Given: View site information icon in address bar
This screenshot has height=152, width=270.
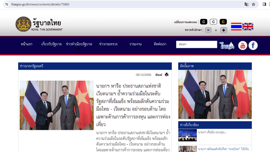Looking at the screenshot, I should pyautogui.click(x=7, y=4).
